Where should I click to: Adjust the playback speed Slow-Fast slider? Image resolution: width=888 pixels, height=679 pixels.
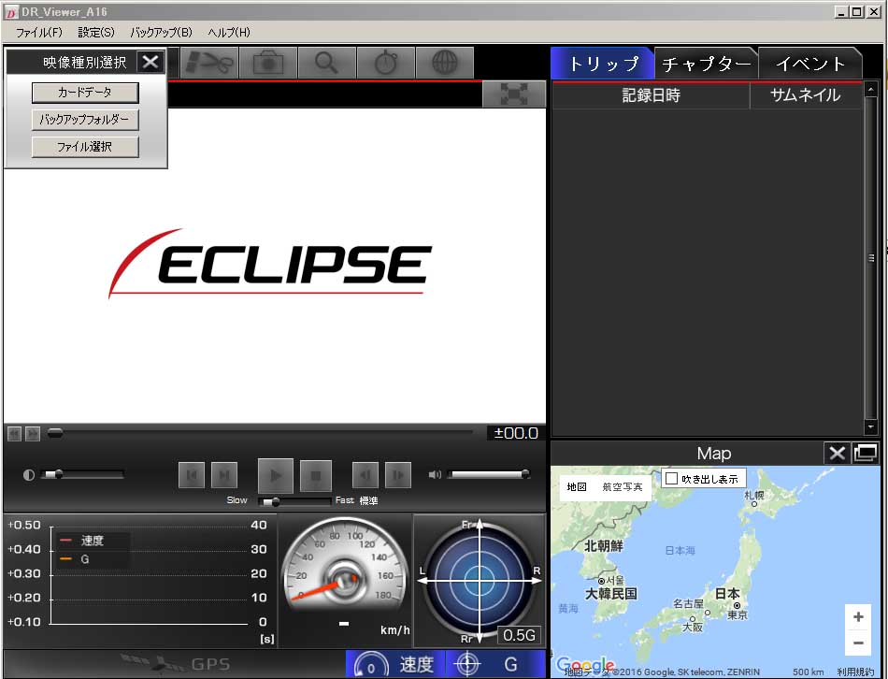[x=294, y=501]
